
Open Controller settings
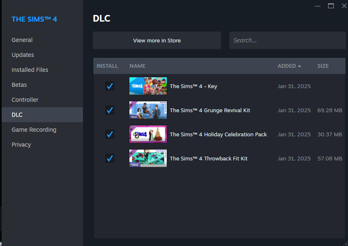pos(42,100)
